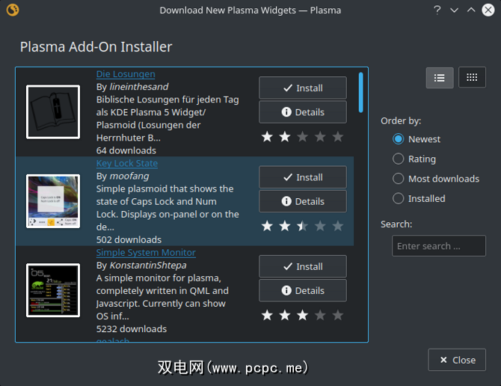Open Die Losungen widget thumbnail
The image size is (501, 386).
[53, 111]
